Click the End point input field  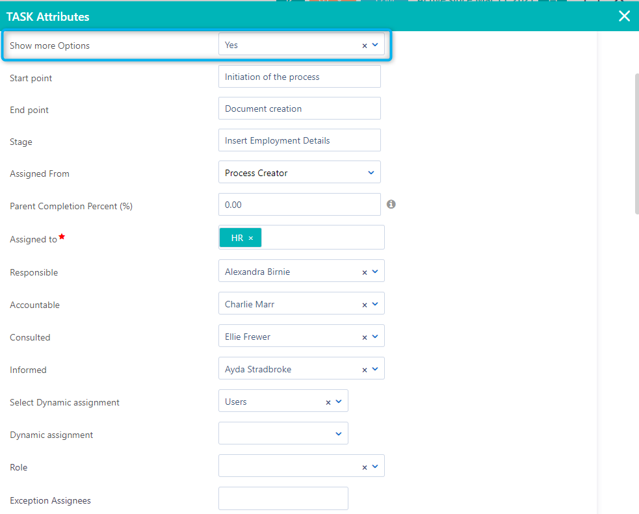299,108
